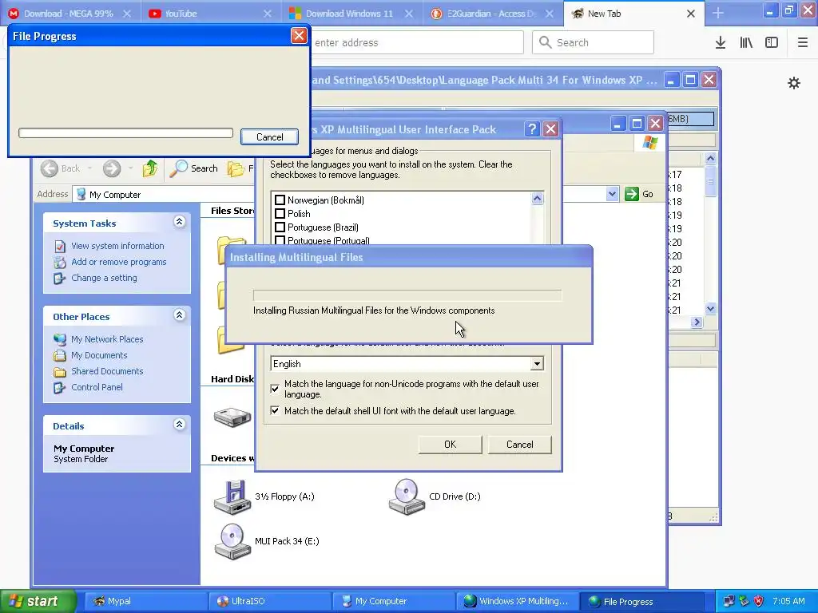Open the browser library icon
This screenshot has width=818, height=613.
click(x=746, y=43)
